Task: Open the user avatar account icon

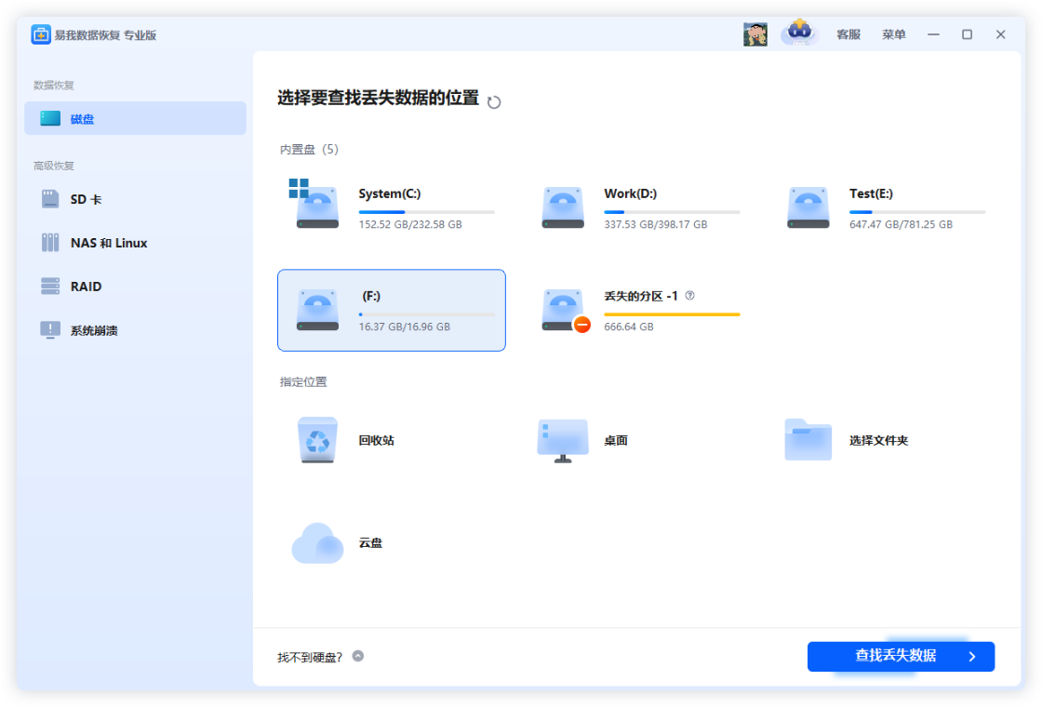Action: tap(755, 33)
